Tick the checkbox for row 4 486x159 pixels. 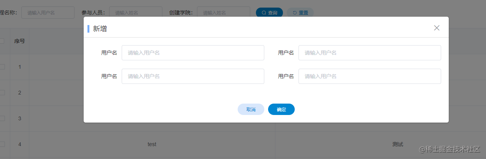2,144
